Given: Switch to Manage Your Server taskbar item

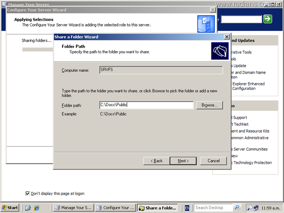Looking at the screenshot, I should 73,208.
